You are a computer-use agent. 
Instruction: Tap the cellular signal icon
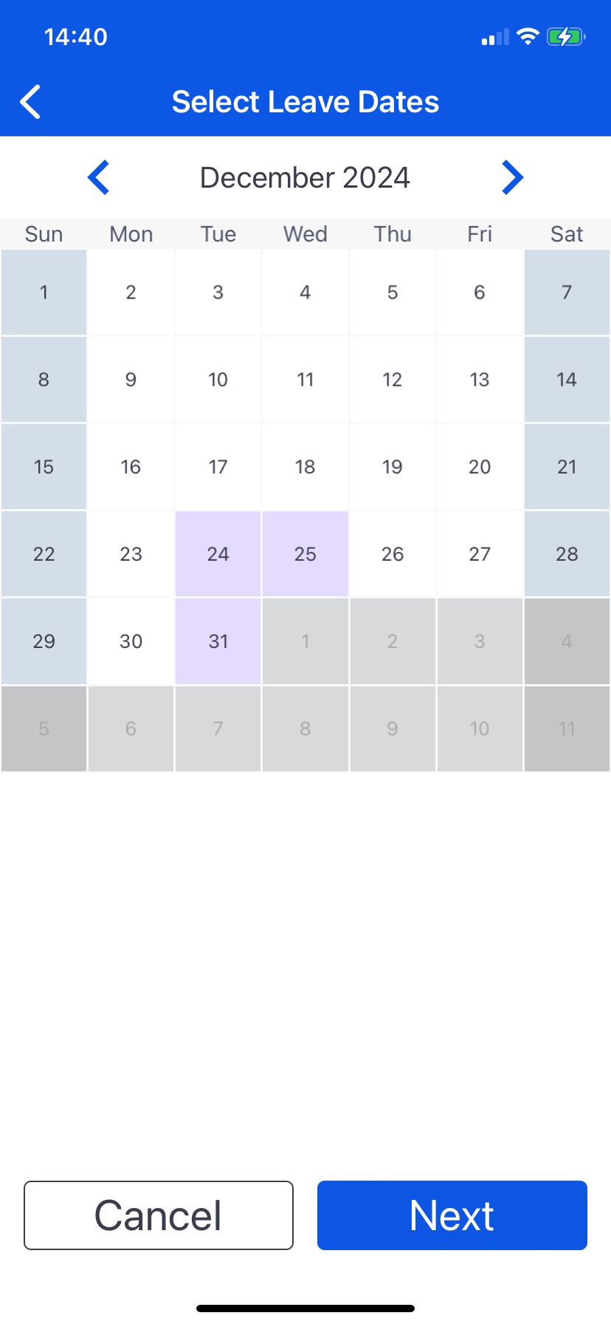tap(495, 37)
